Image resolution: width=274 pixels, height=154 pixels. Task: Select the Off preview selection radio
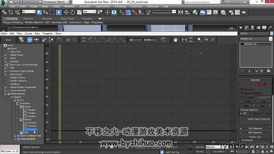(241, 114)
